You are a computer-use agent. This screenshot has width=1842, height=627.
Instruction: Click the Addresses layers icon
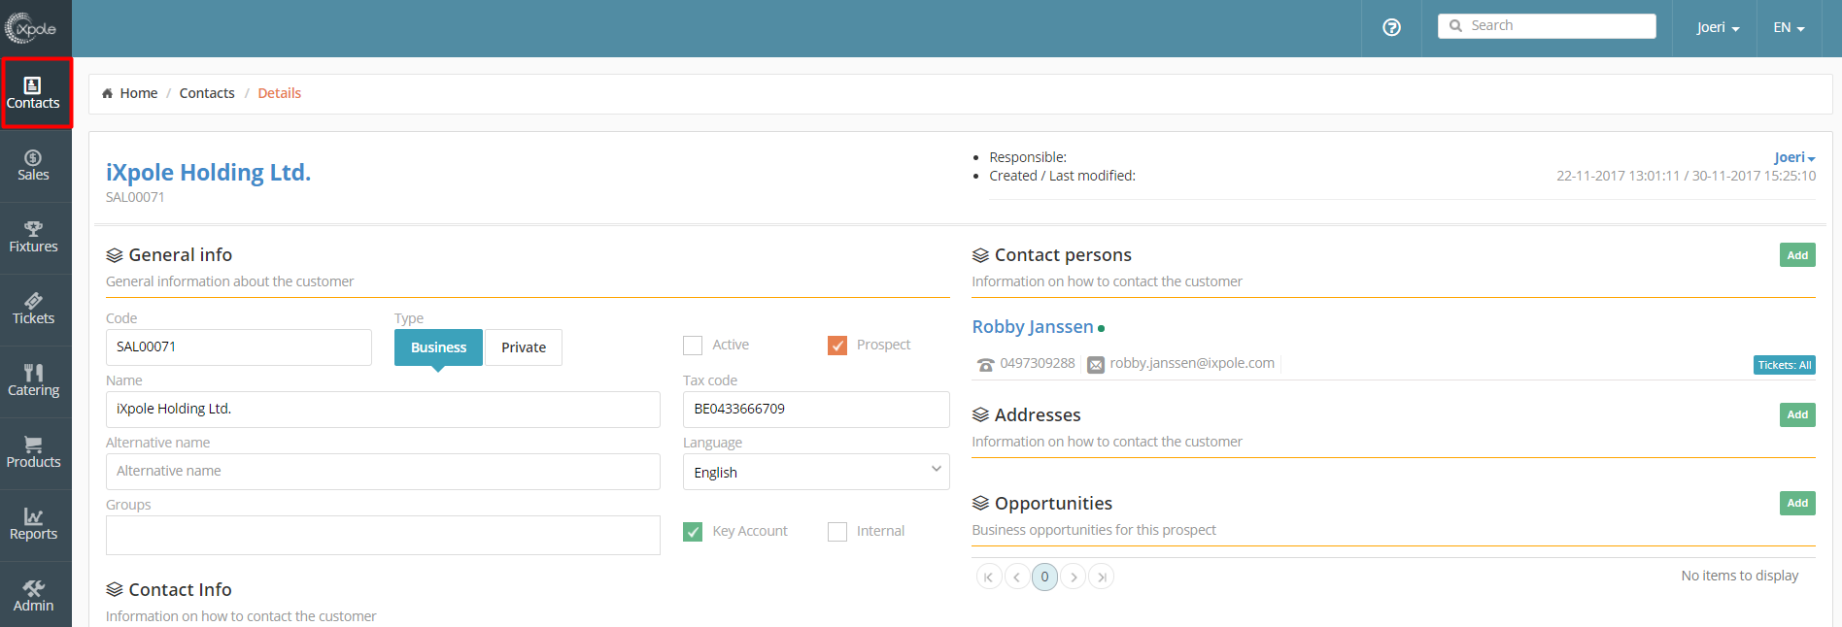[980, 415]
